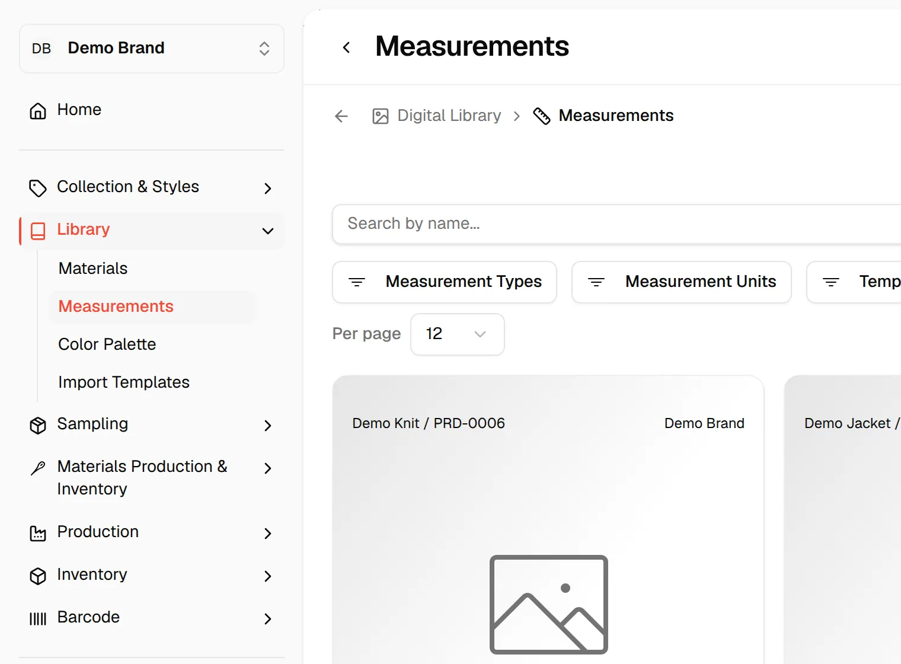
Task: Click the left arrow in the breadcrumb bar
Action: point(341,116)
